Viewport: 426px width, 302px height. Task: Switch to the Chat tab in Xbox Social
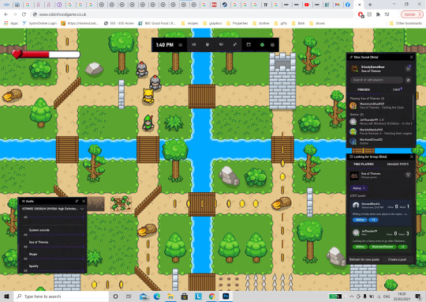(397, 89)
